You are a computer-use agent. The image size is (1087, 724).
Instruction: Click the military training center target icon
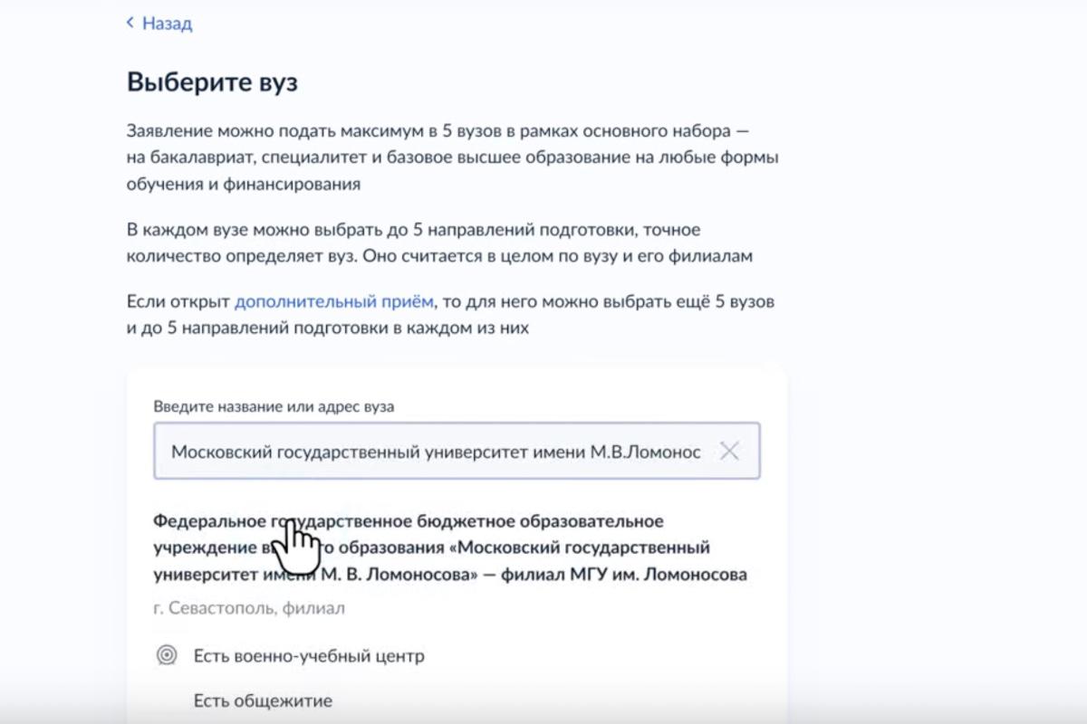coord(167,655)
